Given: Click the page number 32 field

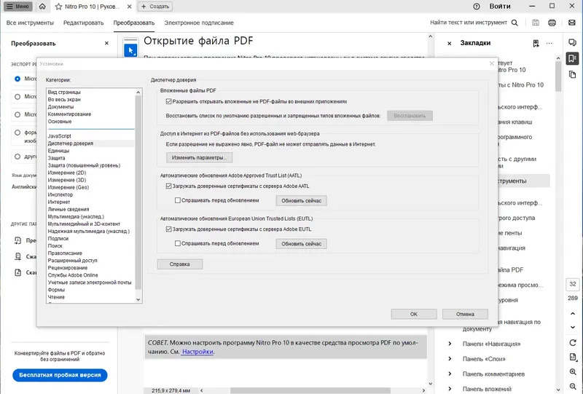Looking at the screenshot, I should click(x=573, y=284).
